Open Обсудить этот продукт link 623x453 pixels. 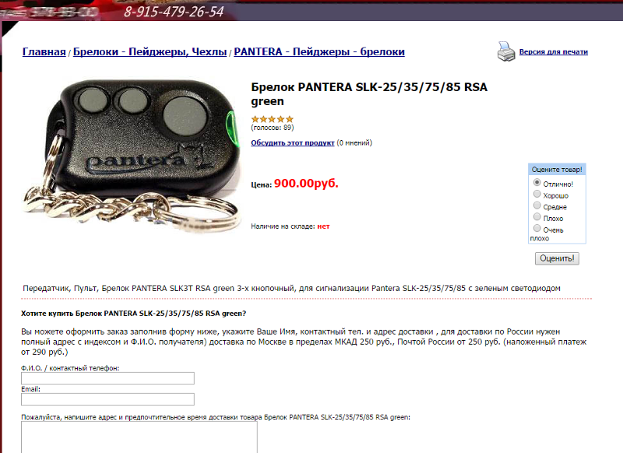point(293,143)
